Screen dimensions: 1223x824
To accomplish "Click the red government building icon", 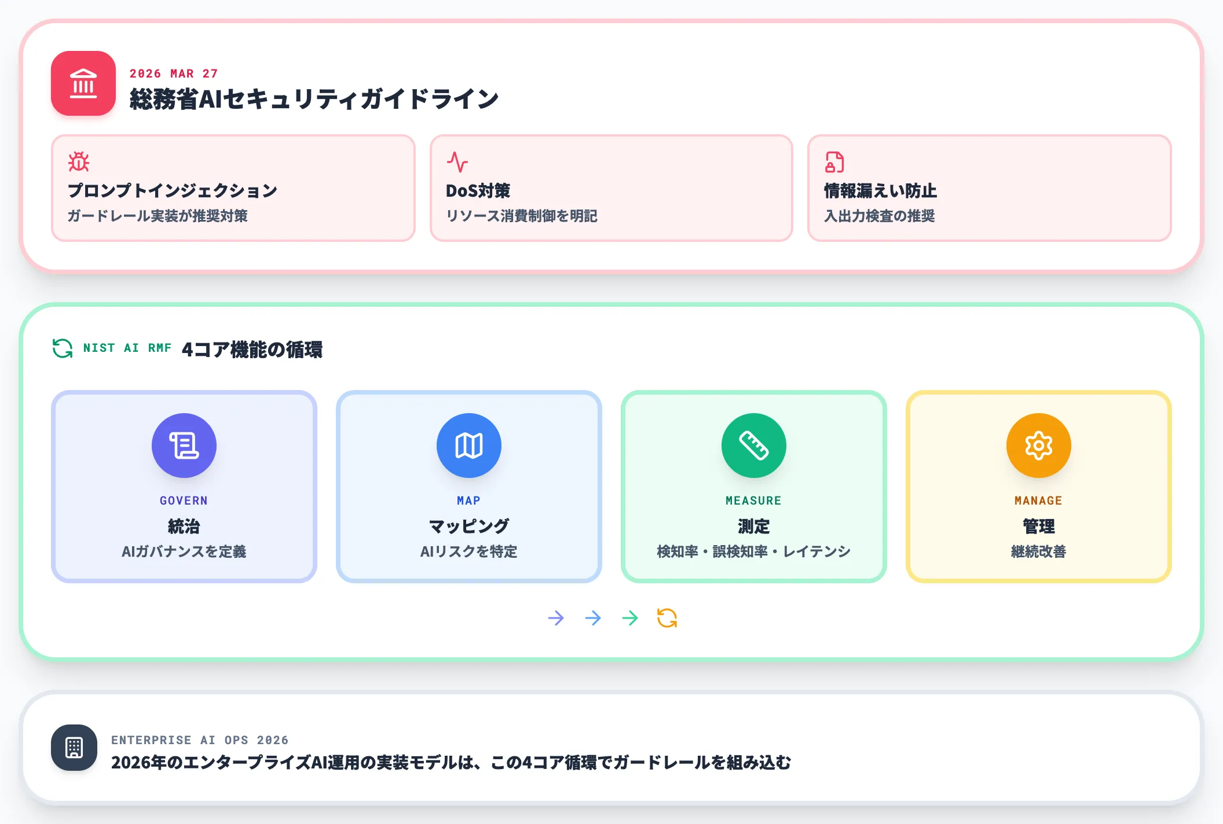I will click(x=83, y=83).
